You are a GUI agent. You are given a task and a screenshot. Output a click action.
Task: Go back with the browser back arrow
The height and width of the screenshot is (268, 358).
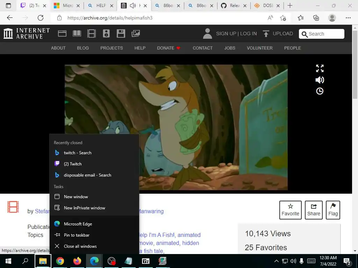coord(9,18)
